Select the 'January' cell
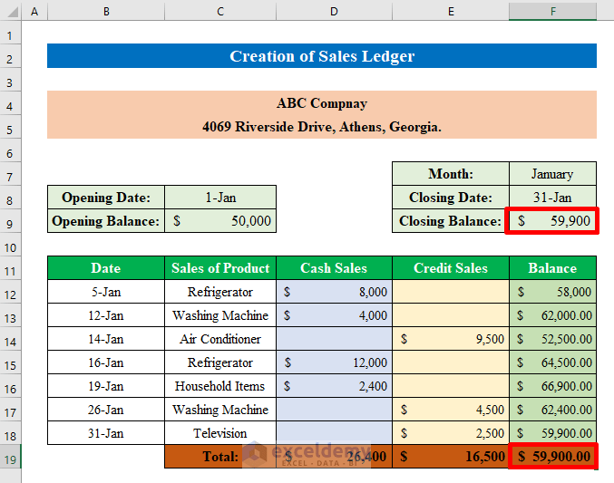The width and height of the screenshot is (614, 483). click(x=553, y=174)
